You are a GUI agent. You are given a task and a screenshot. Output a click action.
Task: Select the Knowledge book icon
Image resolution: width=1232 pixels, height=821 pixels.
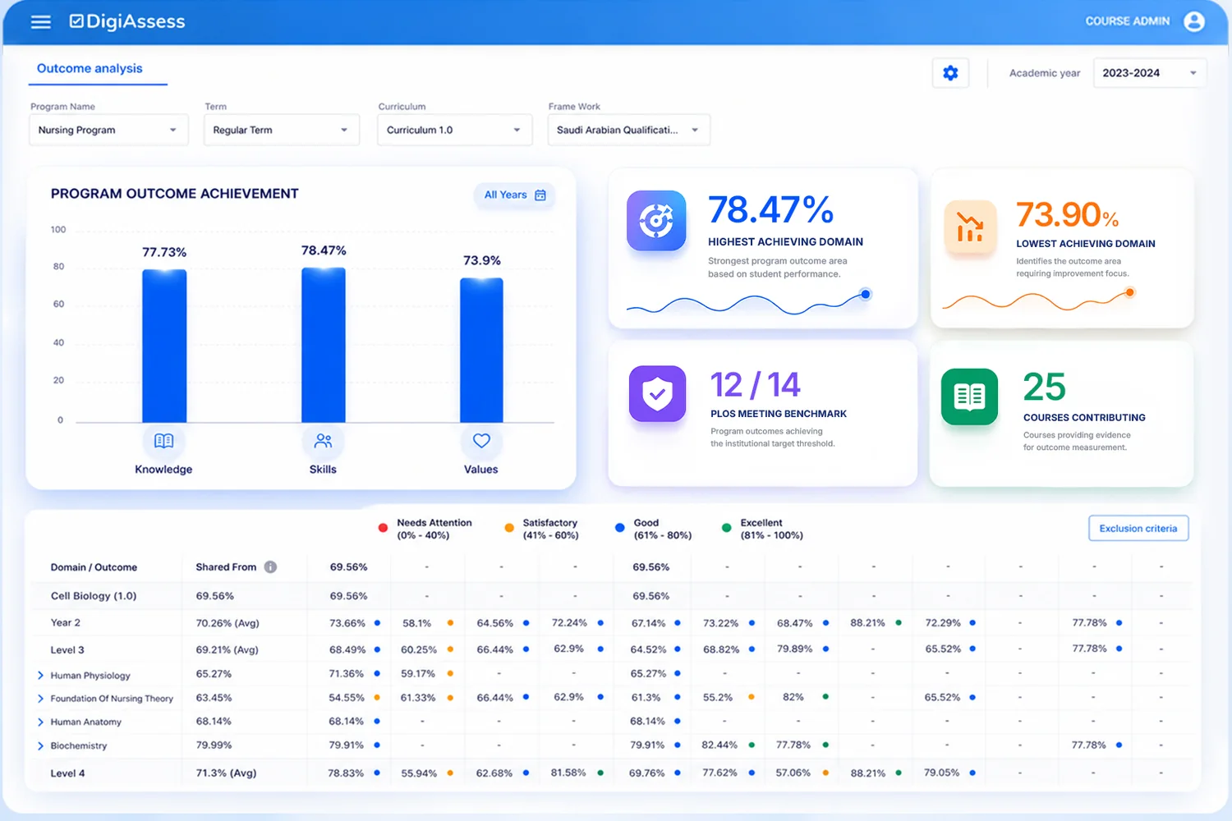click(163, 441)
